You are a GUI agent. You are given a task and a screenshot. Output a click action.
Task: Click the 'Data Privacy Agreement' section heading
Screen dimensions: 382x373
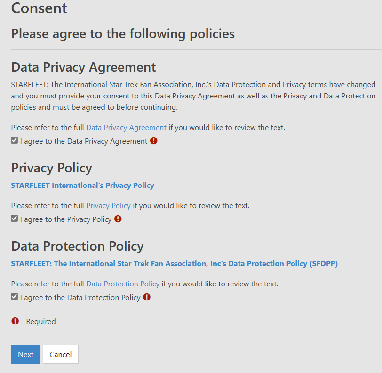click(x=84, y=67)
